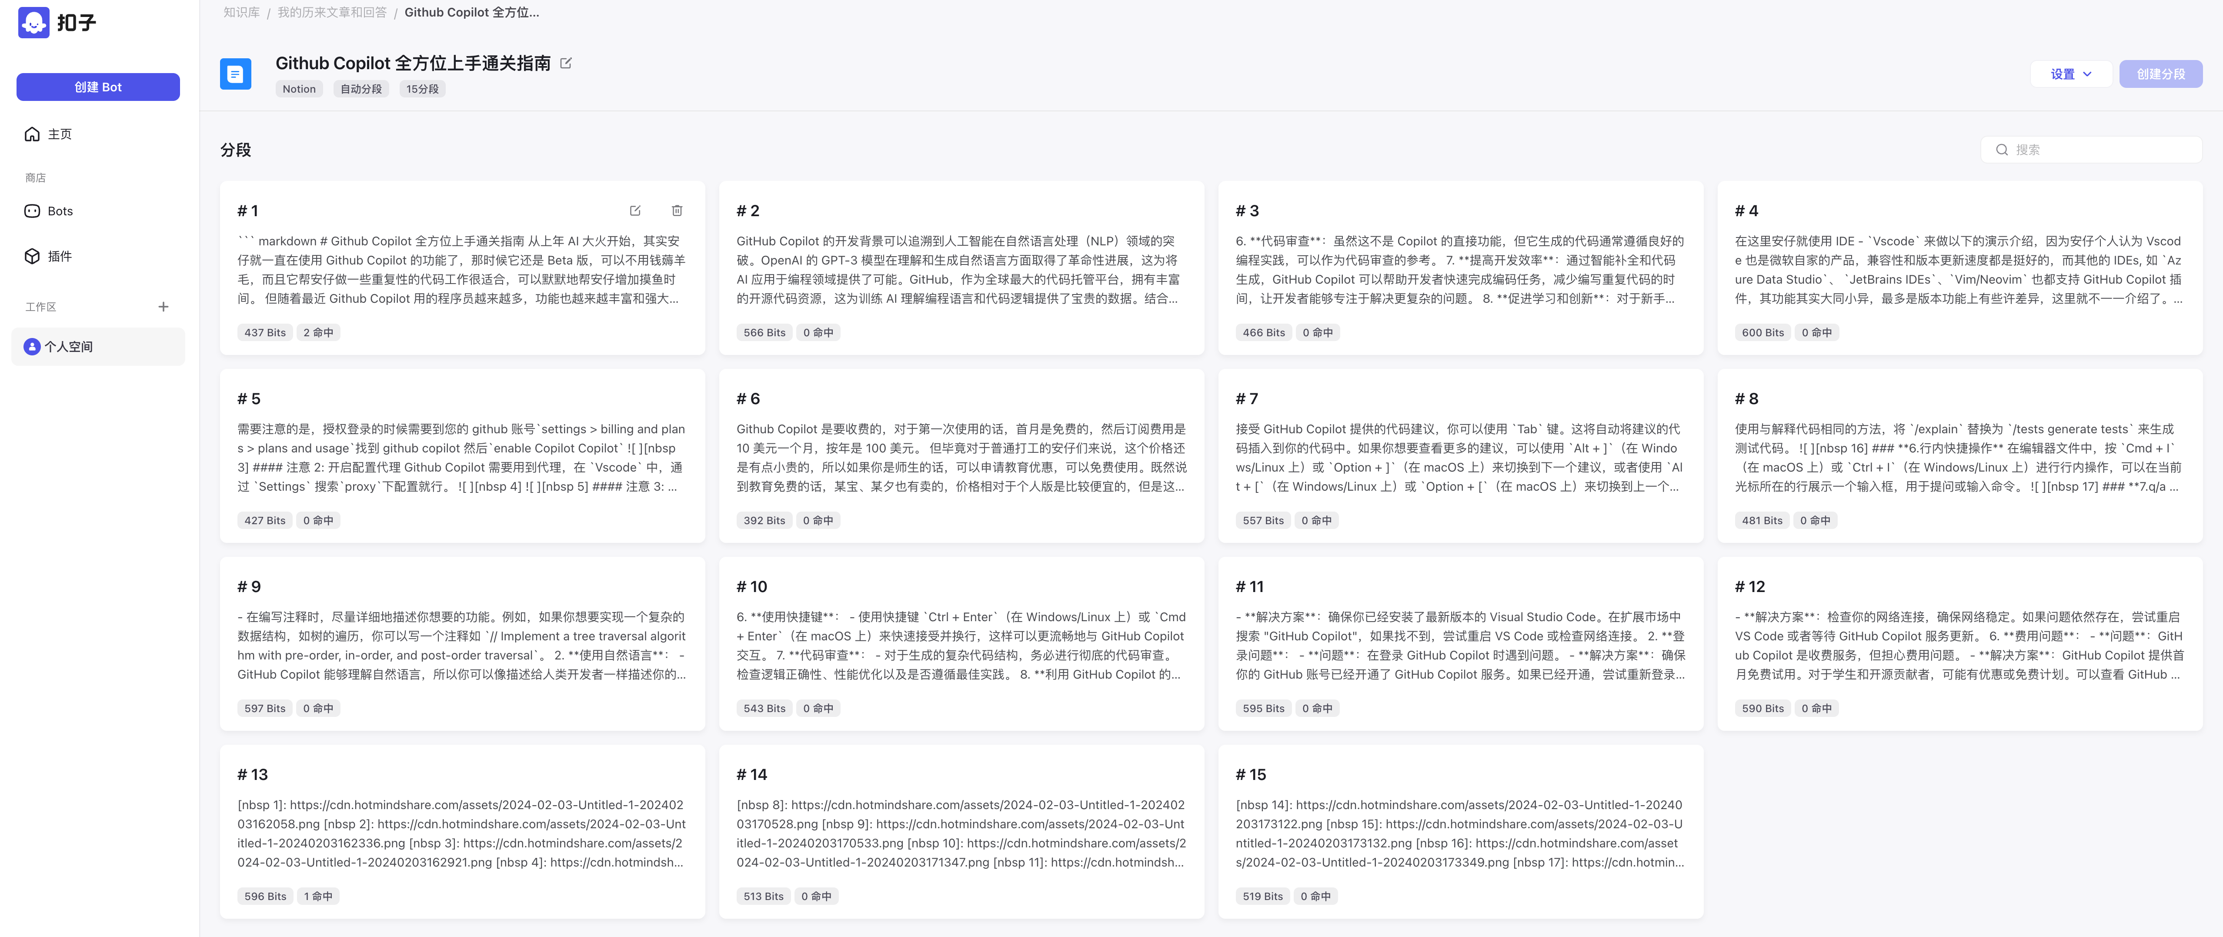Open segment # 14 heading
Viewport: 2223px width, 937px height.
(x=751, y=775)
